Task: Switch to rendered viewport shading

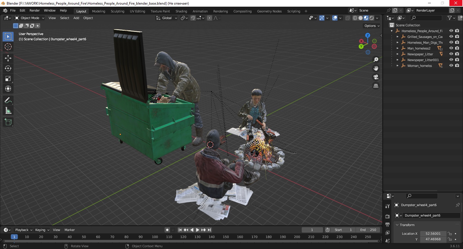Action: pyautogui.click(x=372, y=18)
